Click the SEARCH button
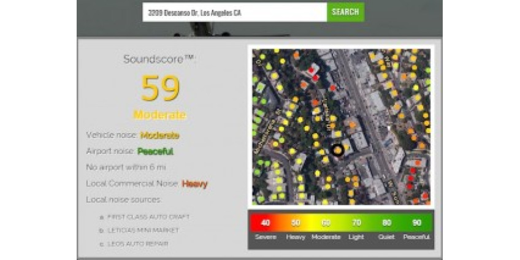Image resolution: width=520 pixels, height=260 pixels. click(345, 12)
